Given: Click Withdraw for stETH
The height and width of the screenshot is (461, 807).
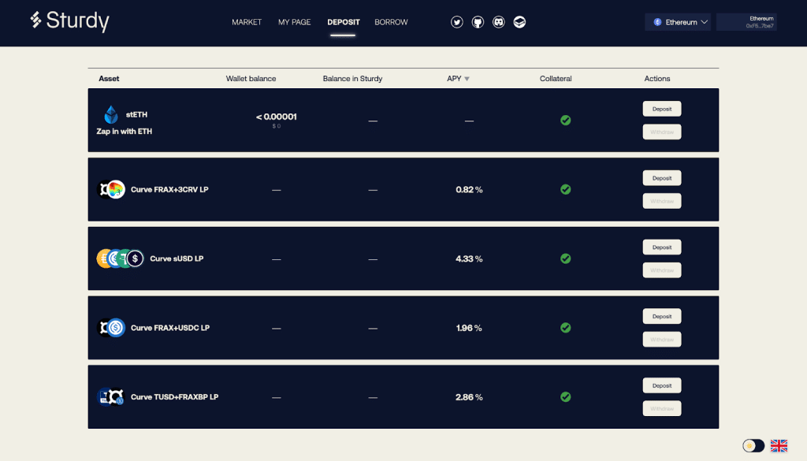Looking at the screenshot, I should 662,132.
